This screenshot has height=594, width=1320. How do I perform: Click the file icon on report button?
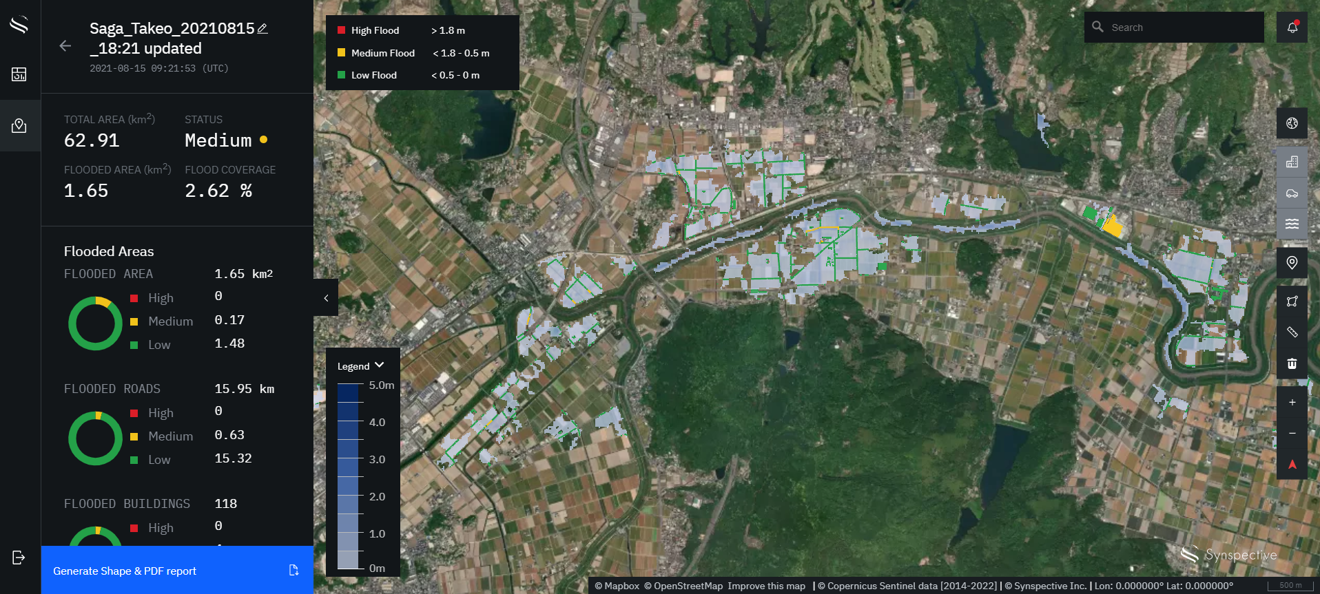point(293,570)
